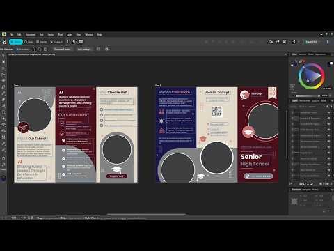Open the Layer menu
This screenshot has width=334, height=251.
pos(70,35)
